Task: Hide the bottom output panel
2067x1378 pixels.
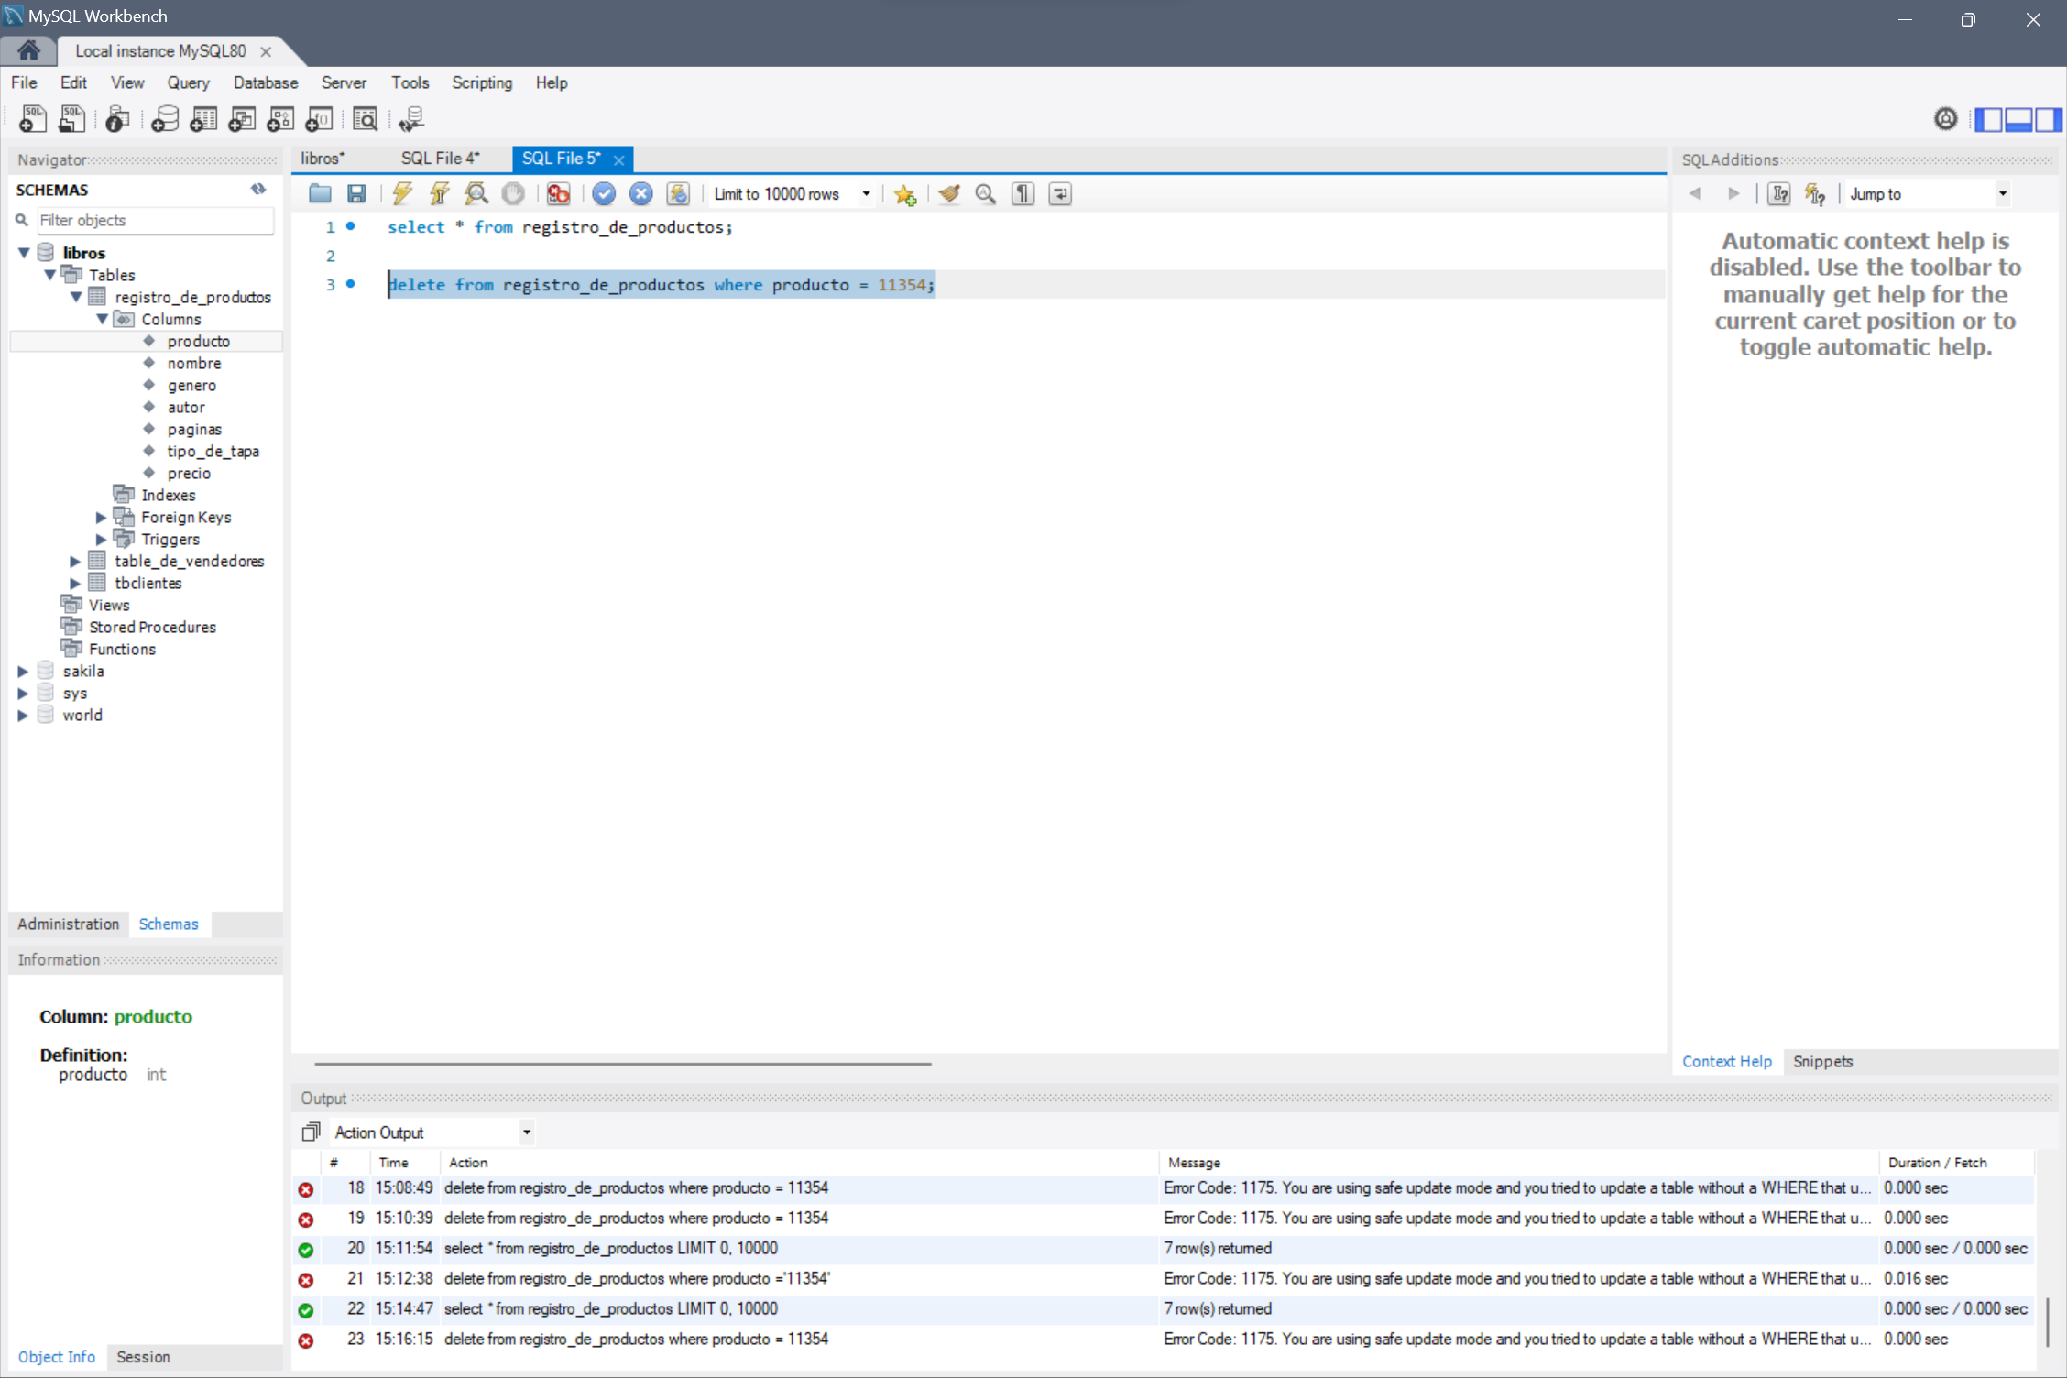Action: [x=2018, y=119]
